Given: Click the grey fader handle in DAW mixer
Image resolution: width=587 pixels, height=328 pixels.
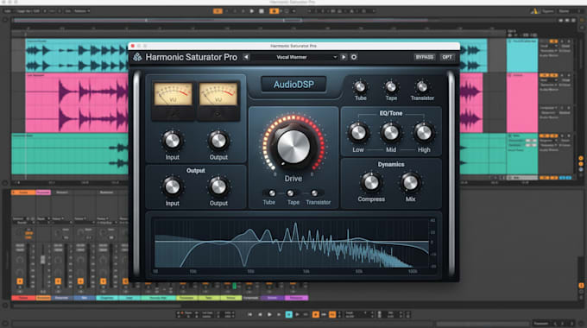Looking at the screenshot, I should pyautogui.click(x=42, y=260).
